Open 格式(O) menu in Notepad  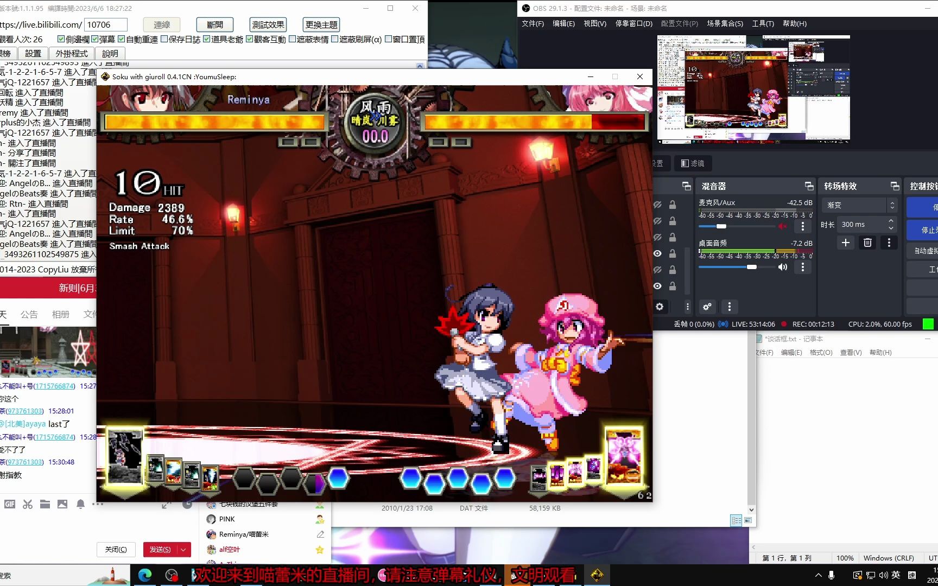pyautogui.click(x=821, y=352)
